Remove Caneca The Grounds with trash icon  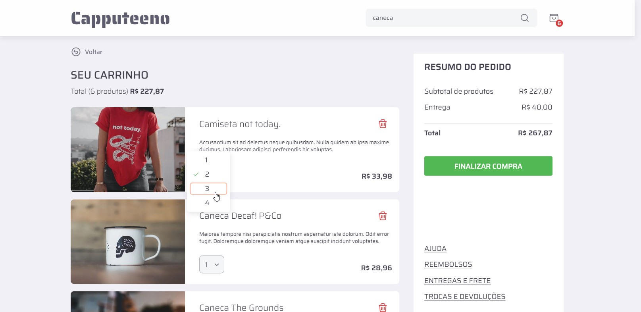[383, 307]
